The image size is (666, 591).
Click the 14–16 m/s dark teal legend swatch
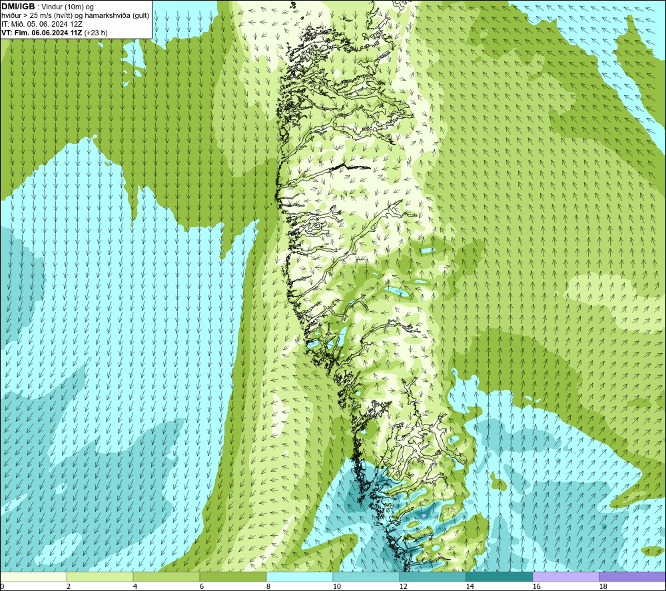click(499, 576)
